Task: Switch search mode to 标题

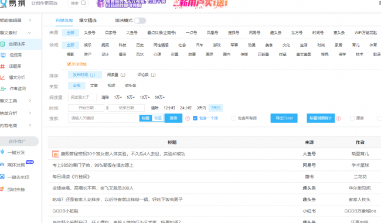Action: (x=145, y=118)
